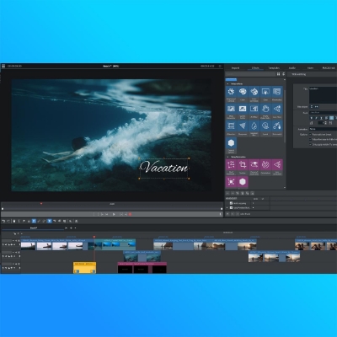Image resolution: width=337 pixels, height=337 pixels.
Task: Switch to the Store tab
Action: 310,68
